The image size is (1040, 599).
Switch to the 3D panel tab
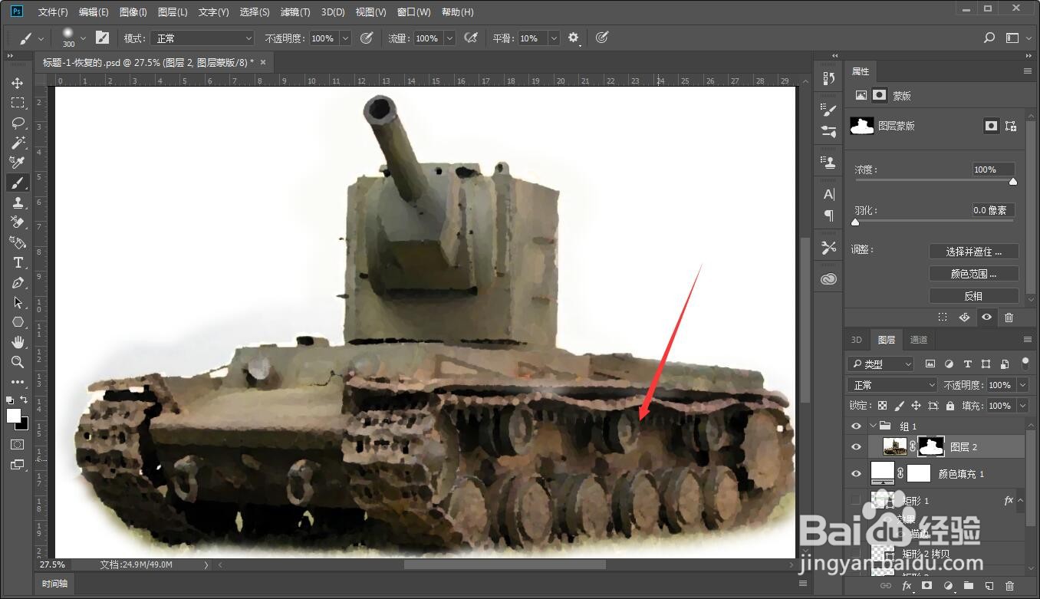(x=857, y=340)
